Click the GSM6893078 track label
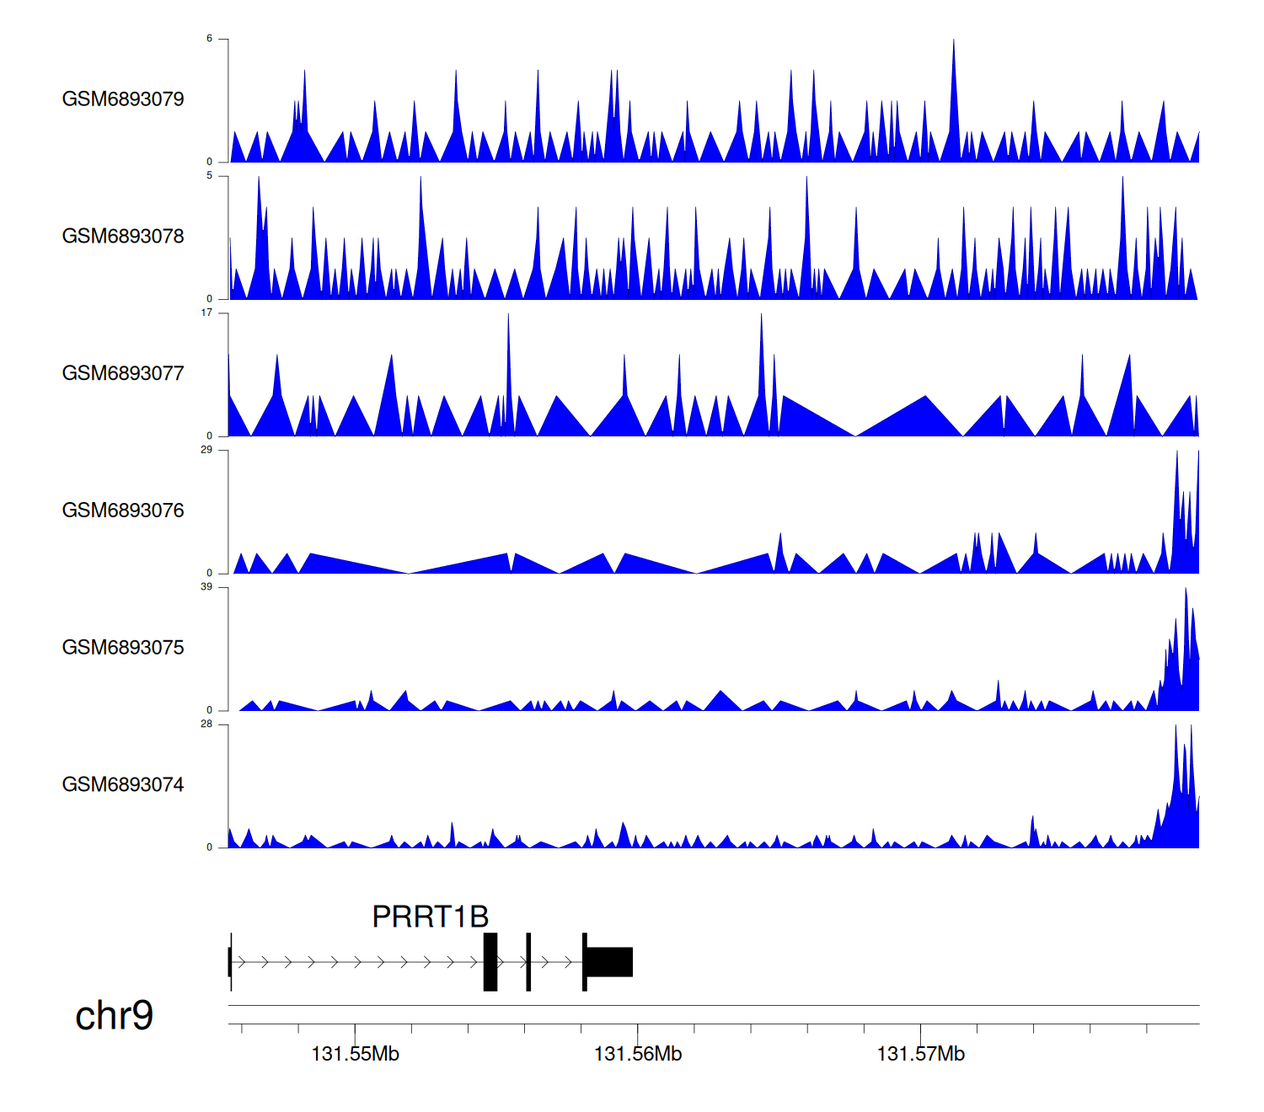 123,237
